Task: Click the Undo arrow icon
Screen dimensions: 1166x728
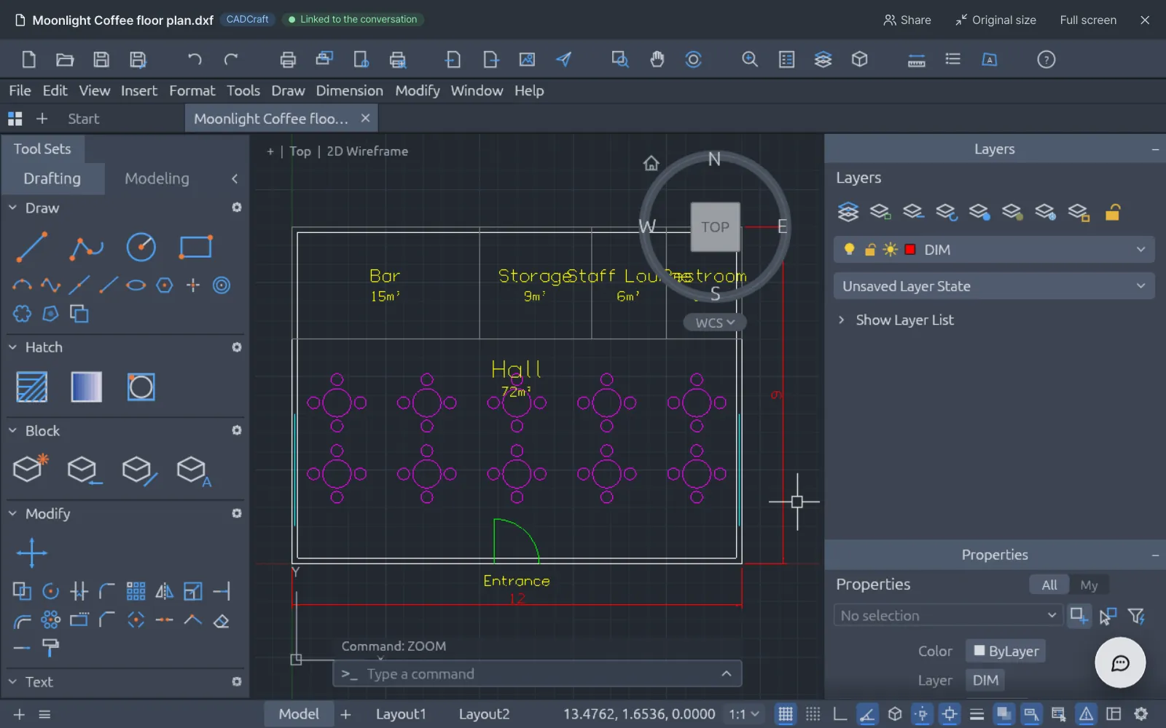Action: [194, 60]
